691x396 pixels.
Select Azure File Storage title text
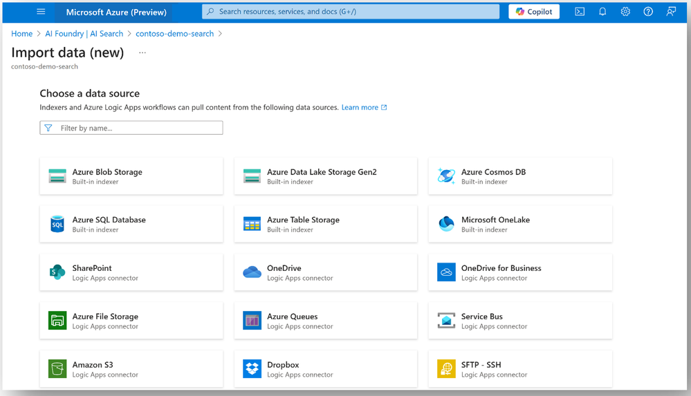(105, 317)
